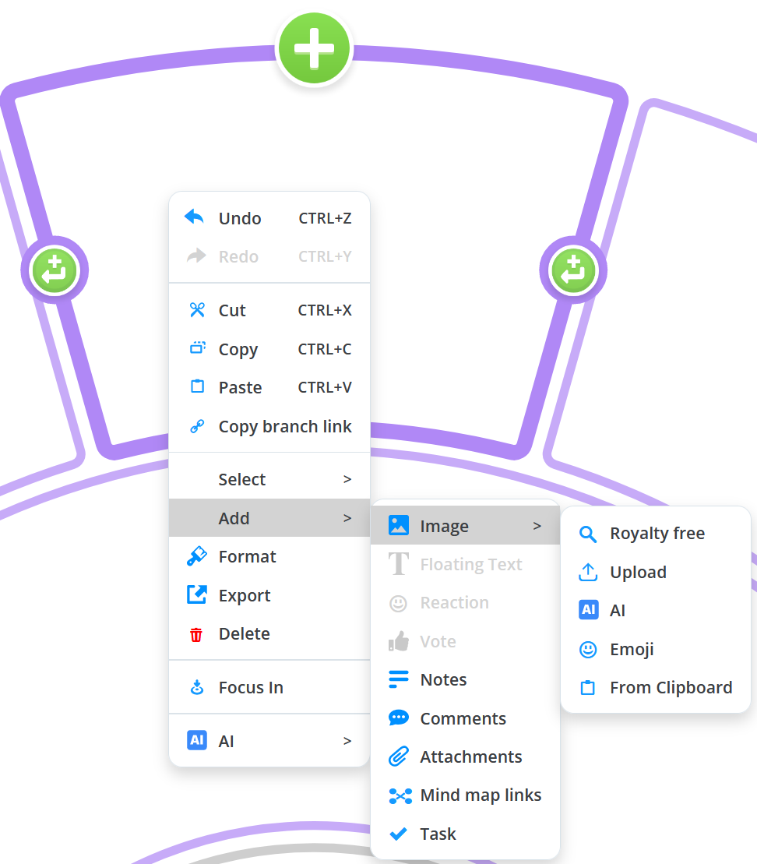The image size is (757, 864).
Task: Choose Upload in the Image submenu
Action: click(x=638, y=572)
